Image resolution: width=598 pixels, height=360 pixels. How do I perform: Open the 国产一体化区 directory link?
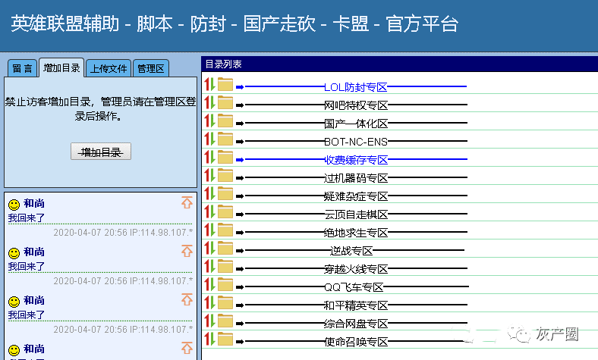tap(355, 124)
